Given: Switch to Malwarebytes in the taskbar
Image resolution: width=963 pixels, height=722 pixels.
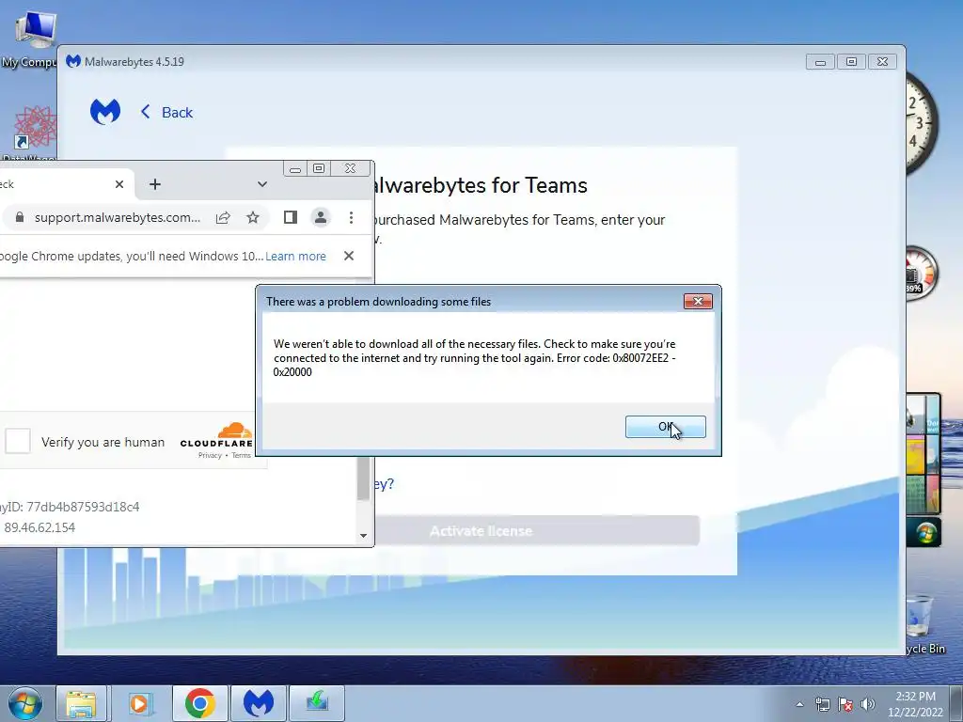Looking at the screenshot, I should pos(258,703).
